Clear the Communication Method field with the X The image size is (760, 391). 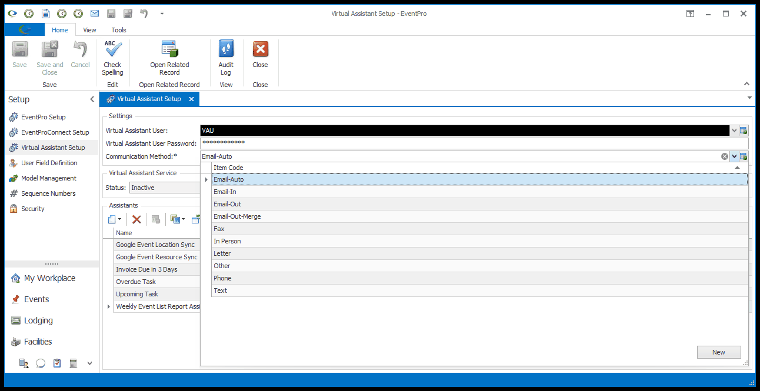tap(725, 156)
